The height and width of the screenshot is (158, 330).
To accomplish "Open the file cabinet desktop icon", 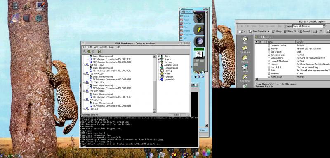I will coord(15,6).
